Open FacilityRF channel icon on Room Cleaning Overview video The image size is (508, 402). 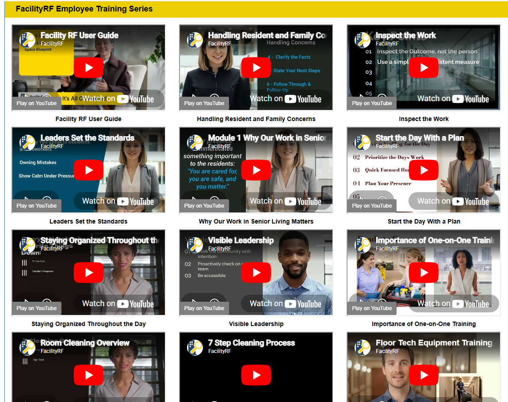27,347
